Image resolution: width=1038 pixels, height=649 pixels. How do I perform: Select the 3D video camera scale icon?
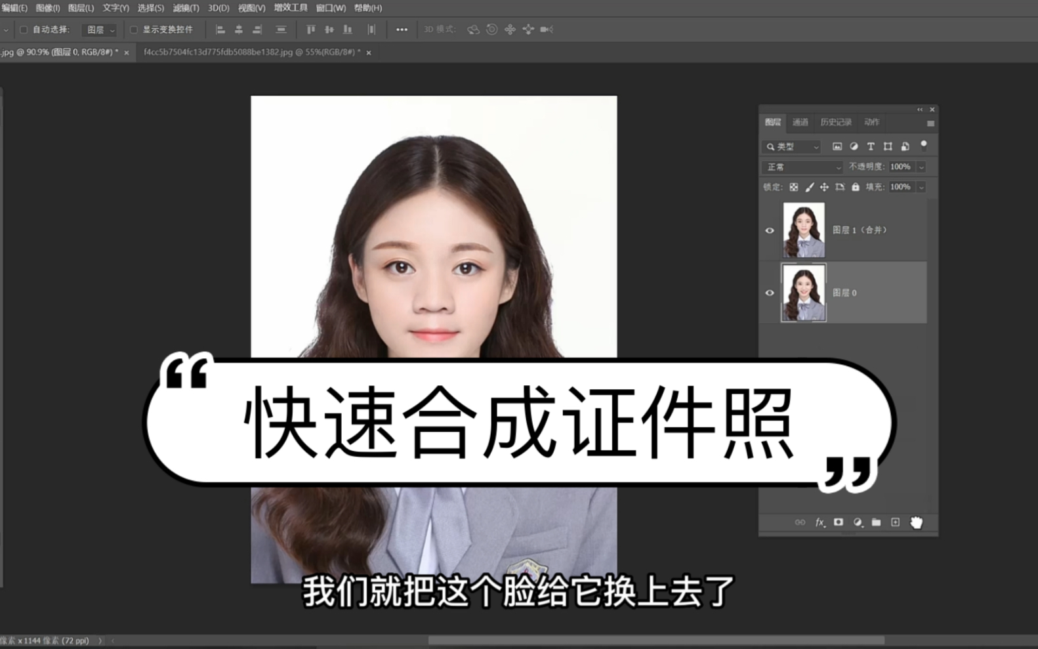pyautogui.click(x=547, y=30)
